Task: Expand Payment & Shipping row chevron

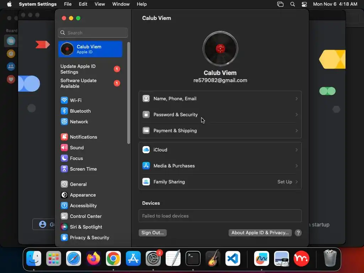Action: (296, 130)
